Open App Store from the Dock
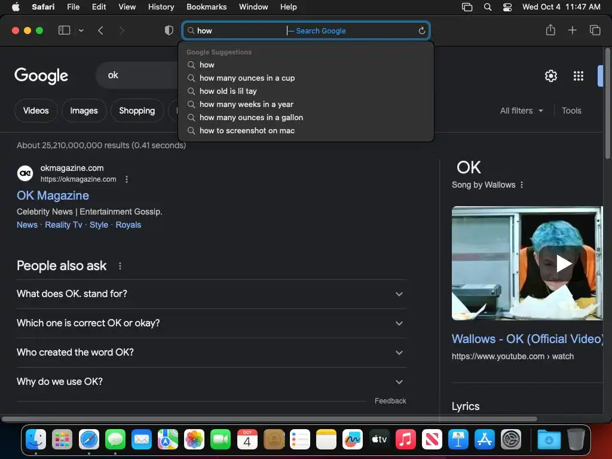The image size is (612, 459). point(484,439)
